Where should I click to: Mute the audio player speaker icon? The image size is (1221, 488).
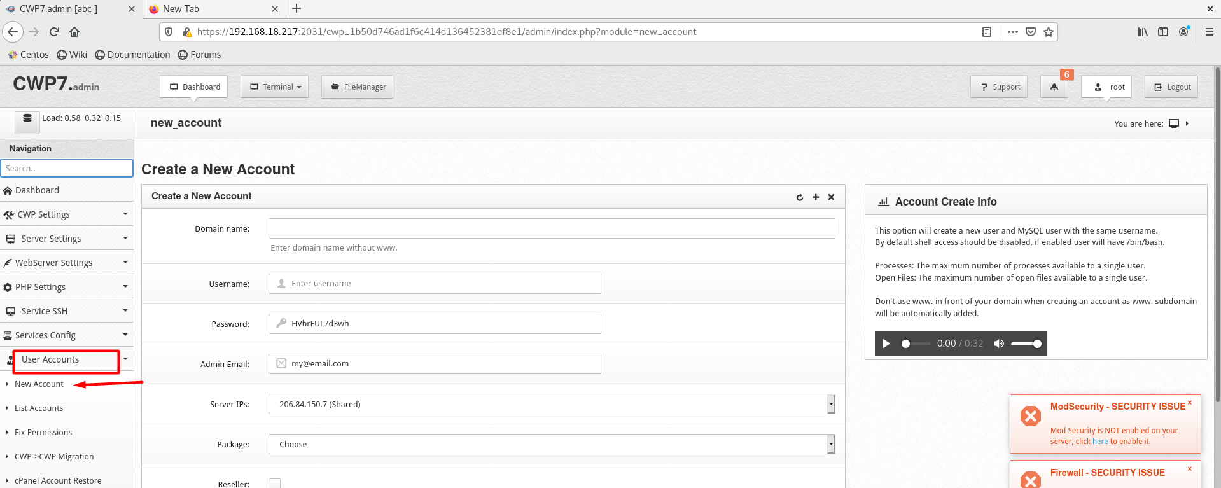999,344
